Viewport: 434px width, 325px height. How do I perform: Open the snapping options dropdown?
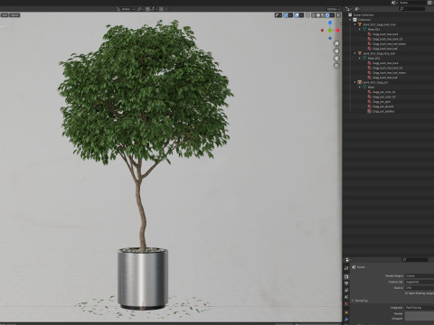[154, 9]
